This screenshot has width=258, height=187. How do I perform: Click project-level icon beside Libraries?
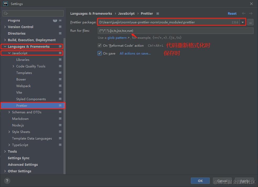pos(60,60)
